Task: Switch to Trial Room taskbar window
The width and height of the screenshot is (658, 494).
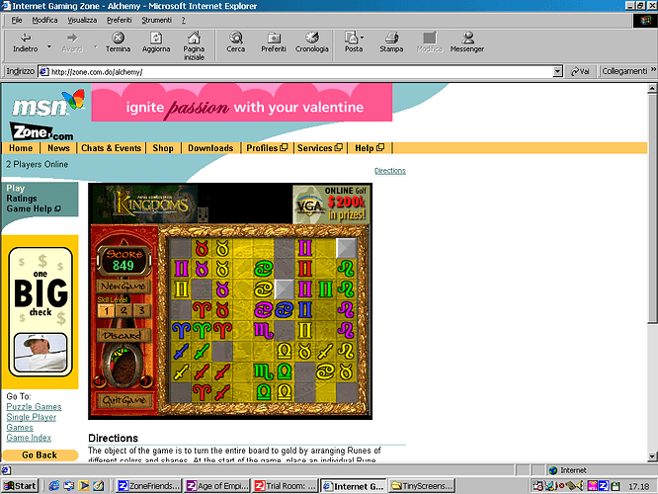Action: coord(286,486)
